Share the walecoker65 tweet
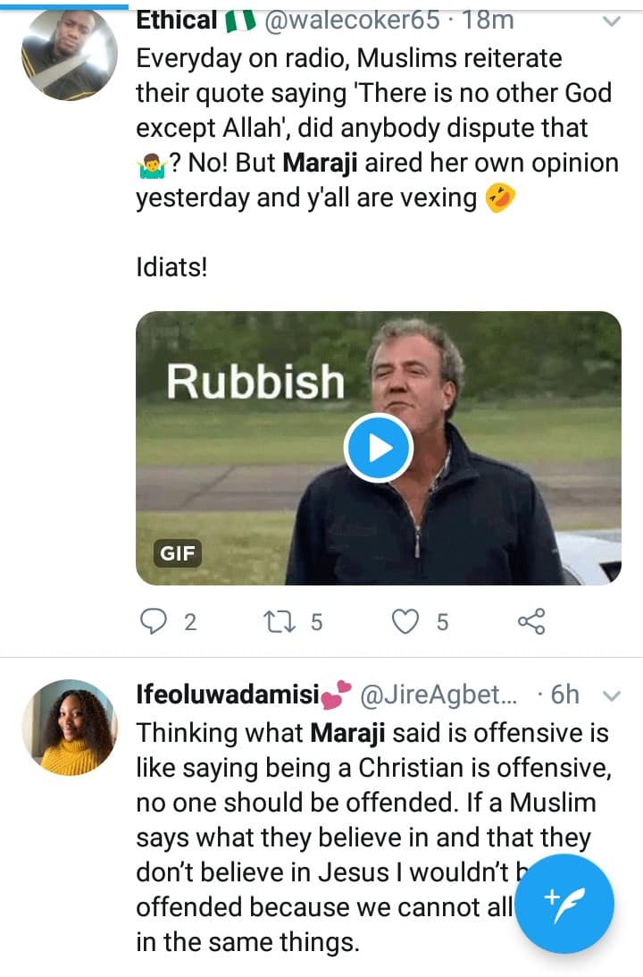 click(x=531, y=621)
